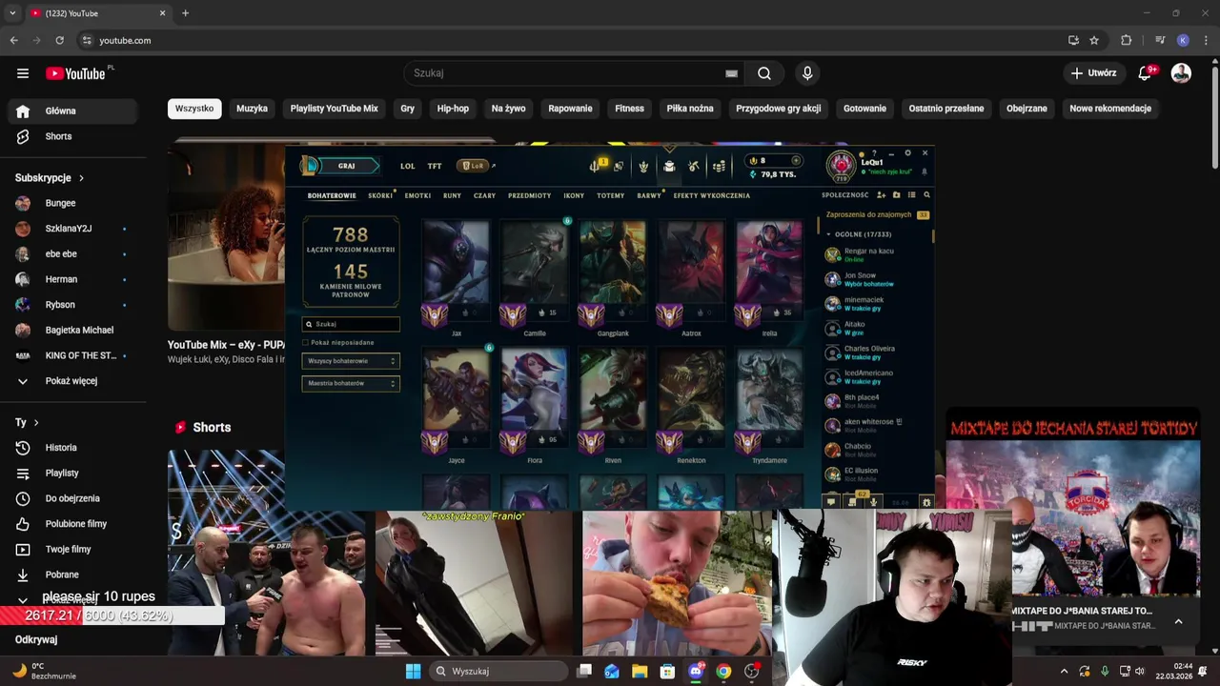The width and height of the screenshot is (1220, 686).
Task: Open Chrome media controls icon
Action: click(x=1160, y=40)
